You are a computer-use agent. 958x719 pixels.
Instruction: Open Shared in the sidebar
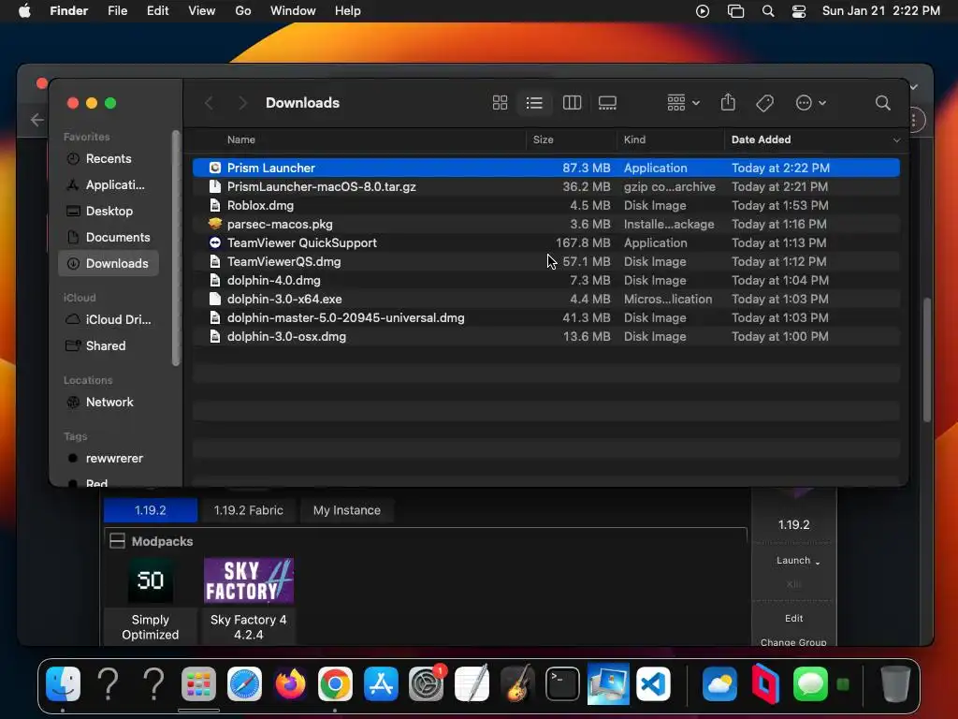(x=109, y=346)
